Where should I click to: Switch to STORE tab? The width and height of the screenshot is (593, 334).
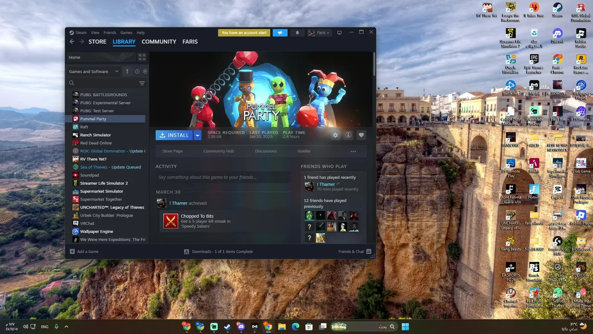[97, 41]
